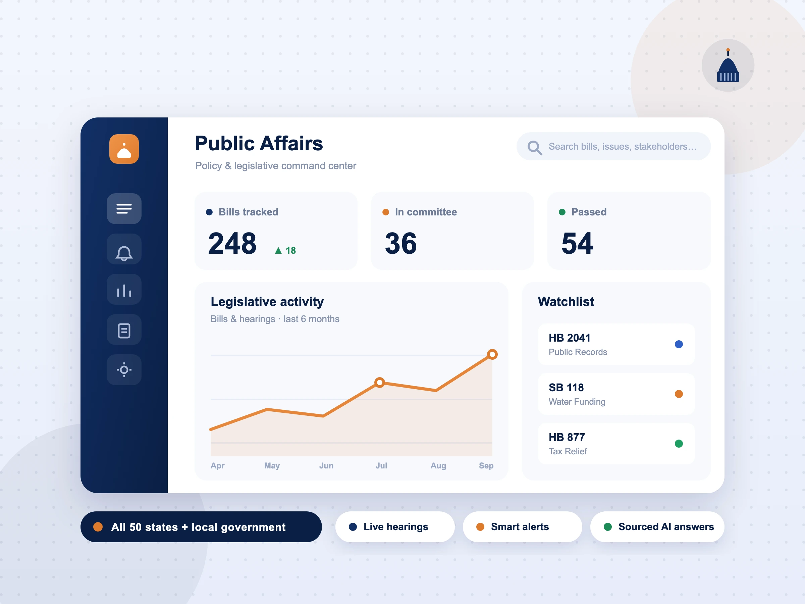This screenshot has width=805, height=604.
Task: Click the 248 bills tracked value
Action: 232,243
